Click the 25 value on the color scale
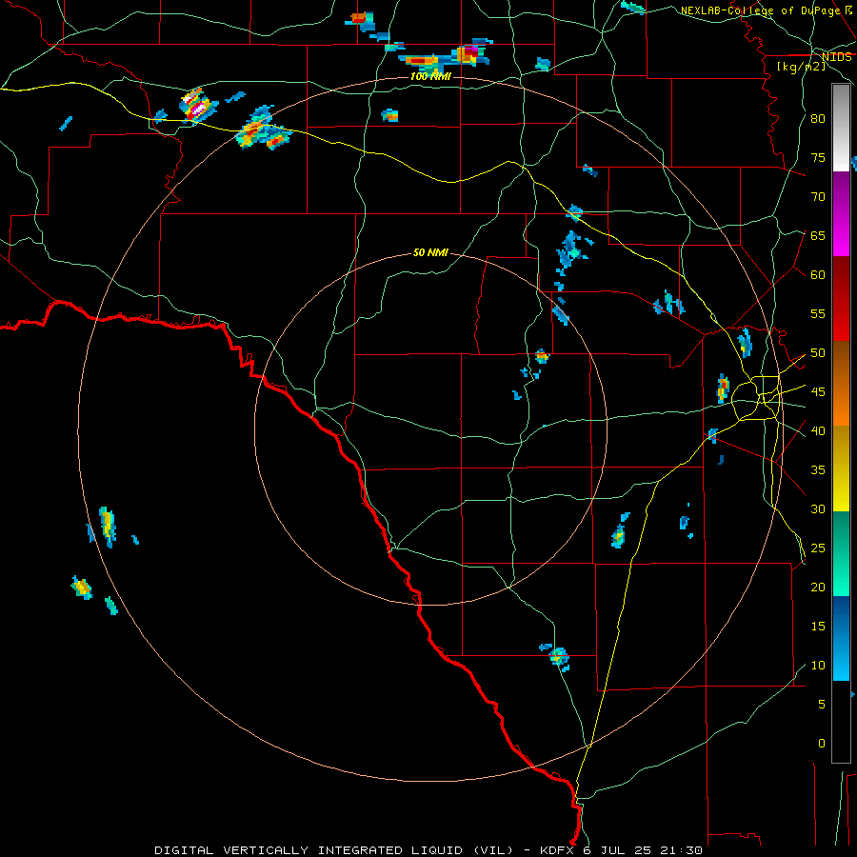The image size is (857, 857). click(818, 548)
